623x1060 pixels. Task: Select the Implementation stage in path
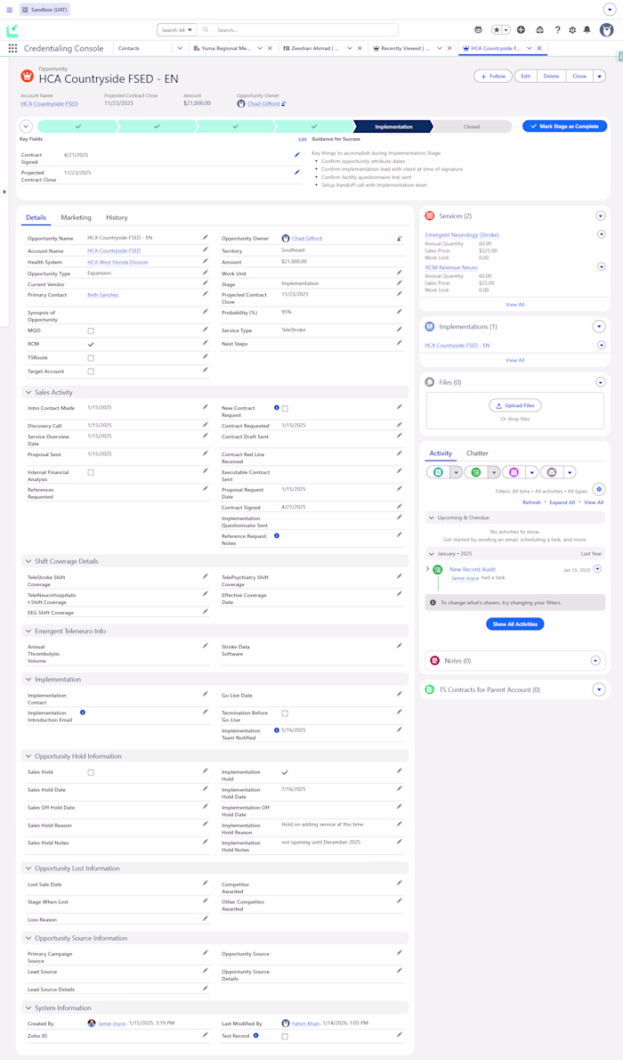point(393,126)
